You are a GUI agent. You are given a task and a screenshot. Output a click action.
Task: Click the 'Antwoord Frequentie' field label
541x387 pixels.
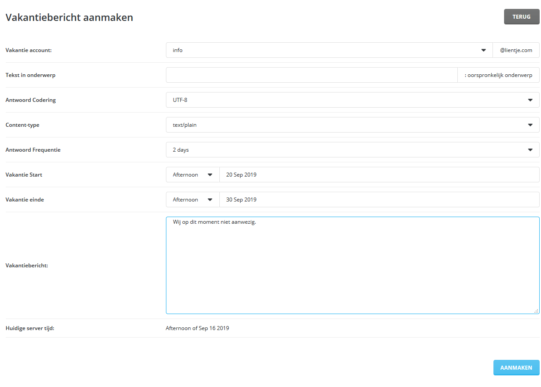coord(33,150)
